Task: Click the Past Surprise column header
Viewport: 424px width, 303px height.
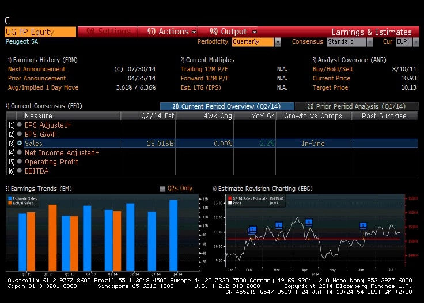Action: pyautogui.click(x=384, y=116)
